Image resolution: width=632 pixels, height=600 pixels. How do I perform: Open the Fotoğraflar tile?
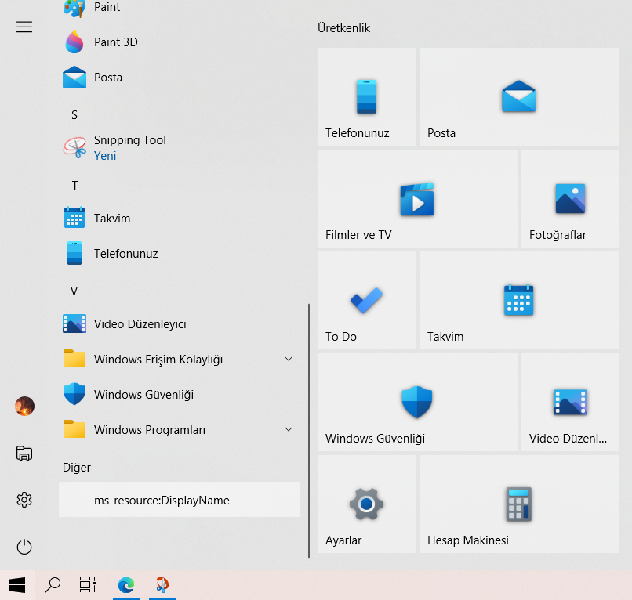click(x=570, y=198)
